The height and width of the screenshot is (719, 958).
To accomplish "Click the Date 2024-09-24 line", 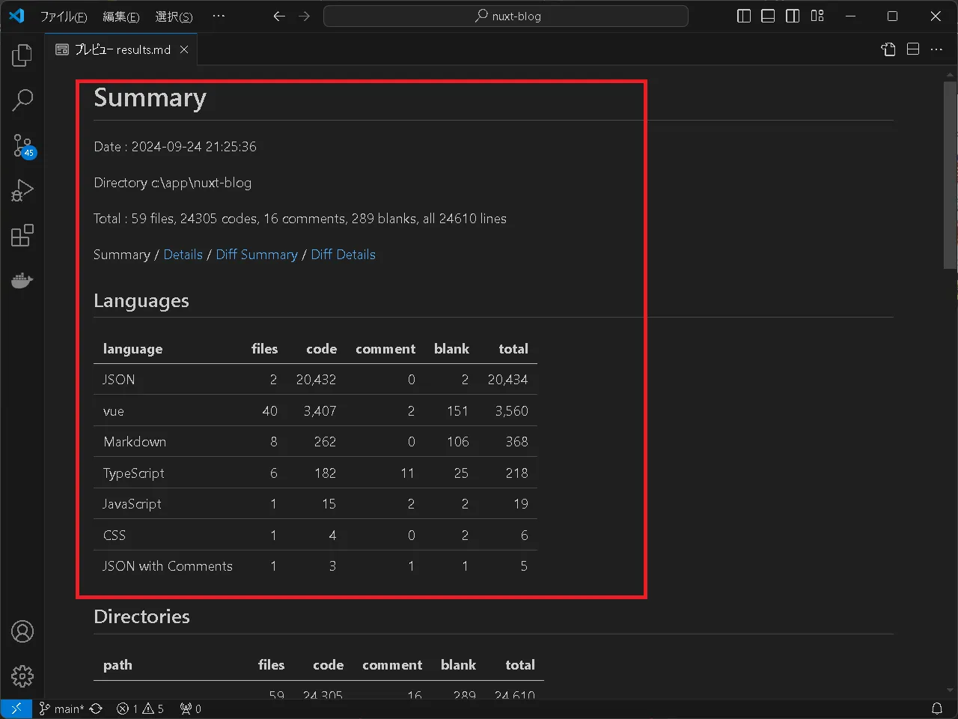I will (175, 147).
